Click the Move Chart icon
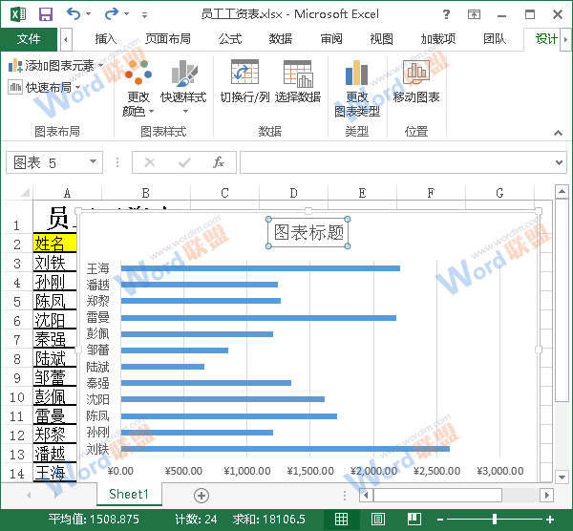573x531 pixels. pos(416,74)
